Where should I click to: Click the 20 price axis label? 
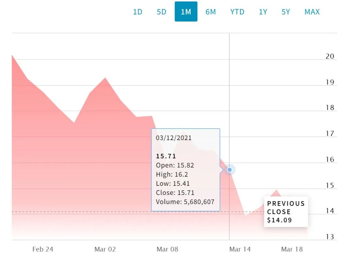(x=330, y=56)
